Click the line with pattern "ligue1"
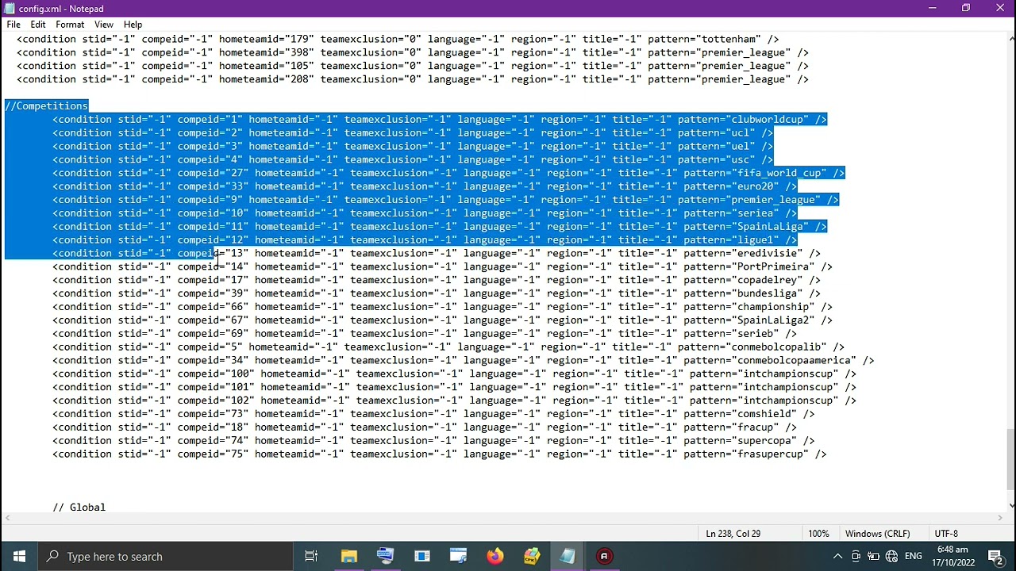Image resolution: width=1016 pixels, height=571 pixels. pyautogui.click(x=425, y=240)
